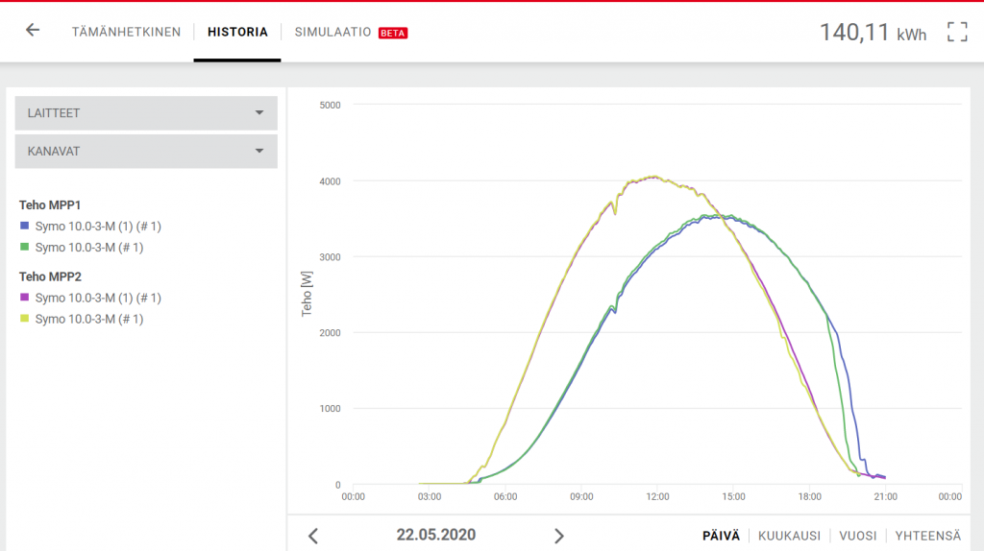The image size is (984, 551).
Task: Select the VUOSI year view
Action: [857, 536]
